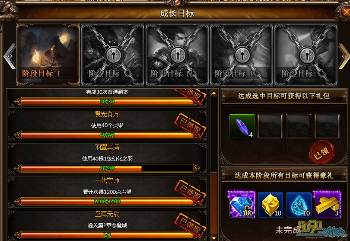Click the 未完成 status button

[287, 230]
